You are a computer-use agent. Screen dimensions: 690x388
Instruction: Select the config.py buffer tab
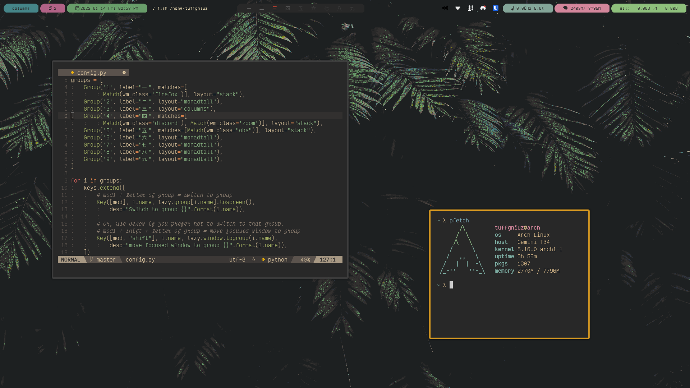coord(91,73)
